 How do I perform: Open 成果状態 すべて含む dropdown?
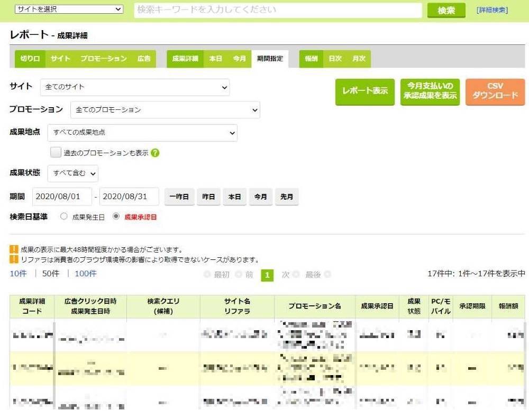tap(73, 173)
